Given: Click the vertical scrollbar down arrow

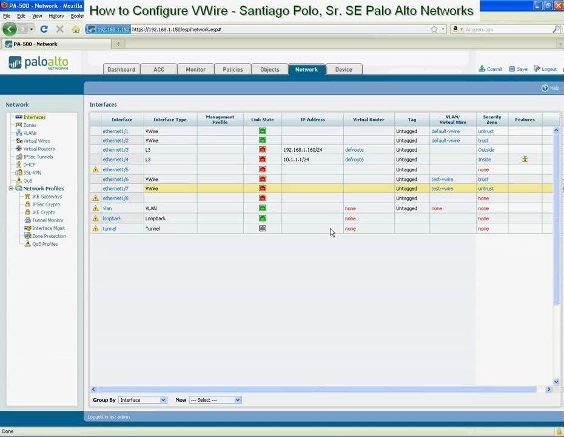Looking at the screenshot, I should pos(556,382).
